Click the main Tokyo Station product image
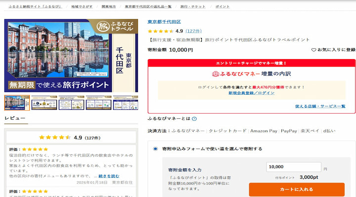This screenshot has width=356, height=197. tap(71, 56)
